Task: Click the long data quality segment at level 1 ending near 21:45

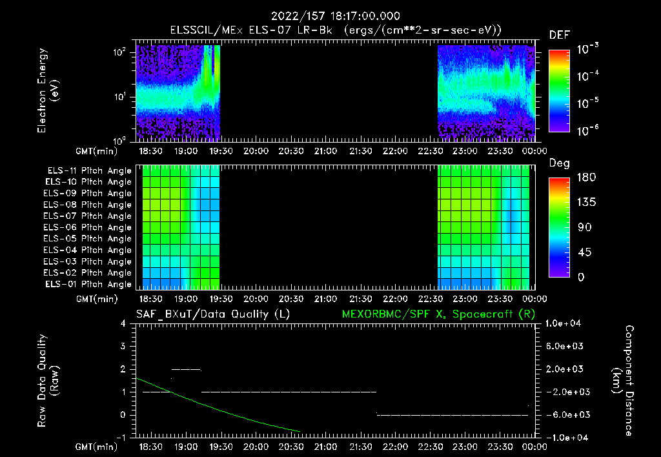Action: coord(289,392)
